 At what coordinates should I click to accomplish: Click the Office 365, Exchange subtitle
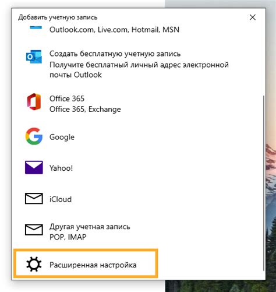tap(85, 110)
